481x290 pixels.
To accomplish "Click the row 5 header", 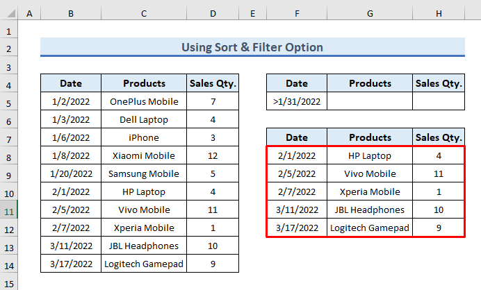I will click(x=9, y=101).
